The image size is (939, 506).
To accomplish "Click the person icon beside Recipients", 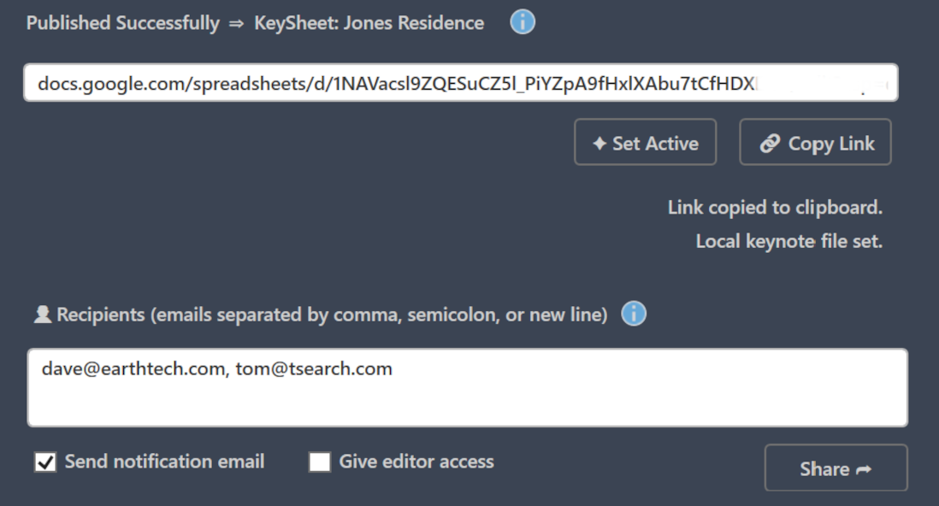I will (43, 315).
